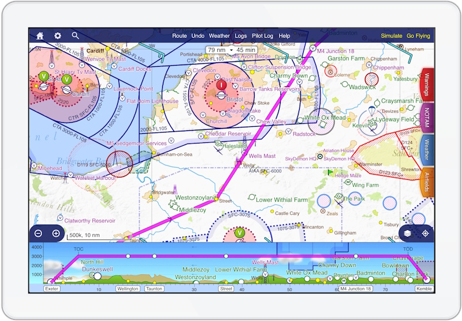Tap the Lower Withial Farm airfield symbol
462x321 pixels.
click(x=252, y=197)
